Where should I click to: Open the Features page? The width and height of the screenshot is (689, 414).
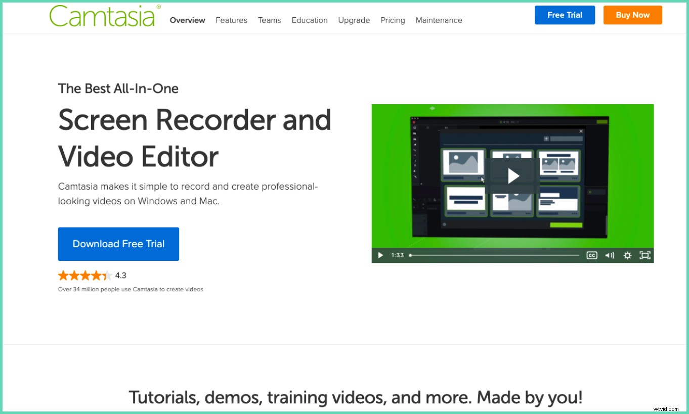point(231,20)
